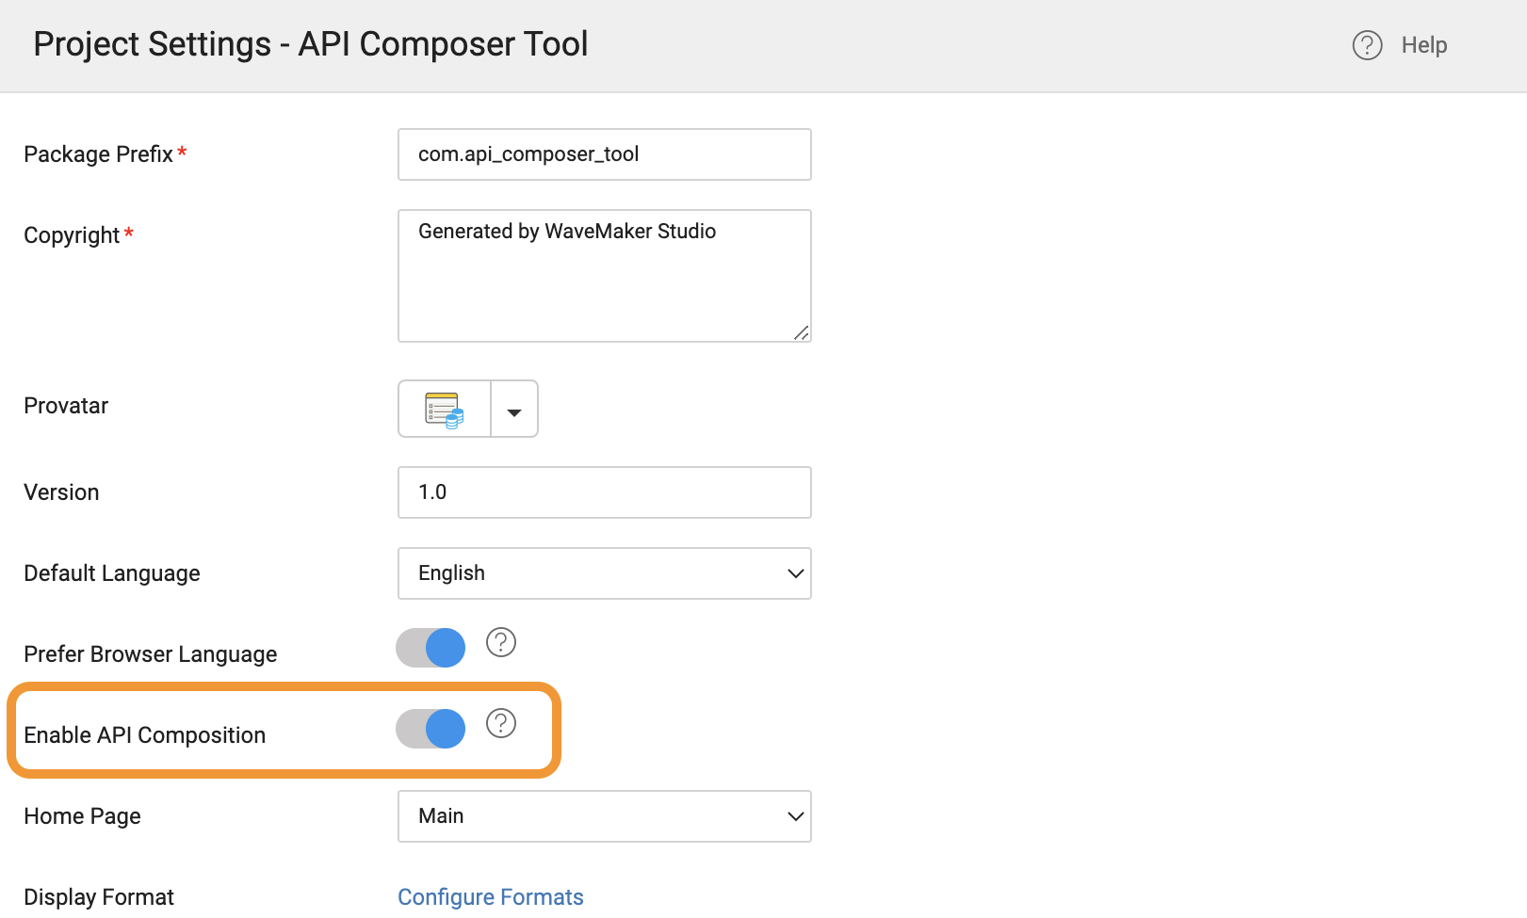This screenshot has width=1527, height=918.
Task: Click the Enable API Composition label
Action: click(144, 735)
